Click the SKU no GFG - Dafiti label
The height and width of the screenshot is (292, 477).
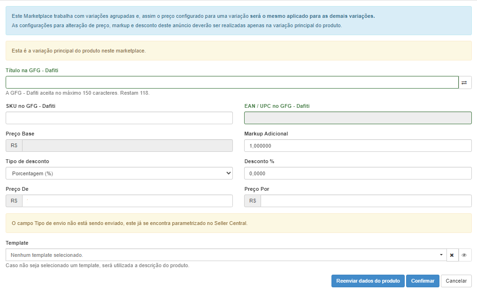(x=31, y=106)
